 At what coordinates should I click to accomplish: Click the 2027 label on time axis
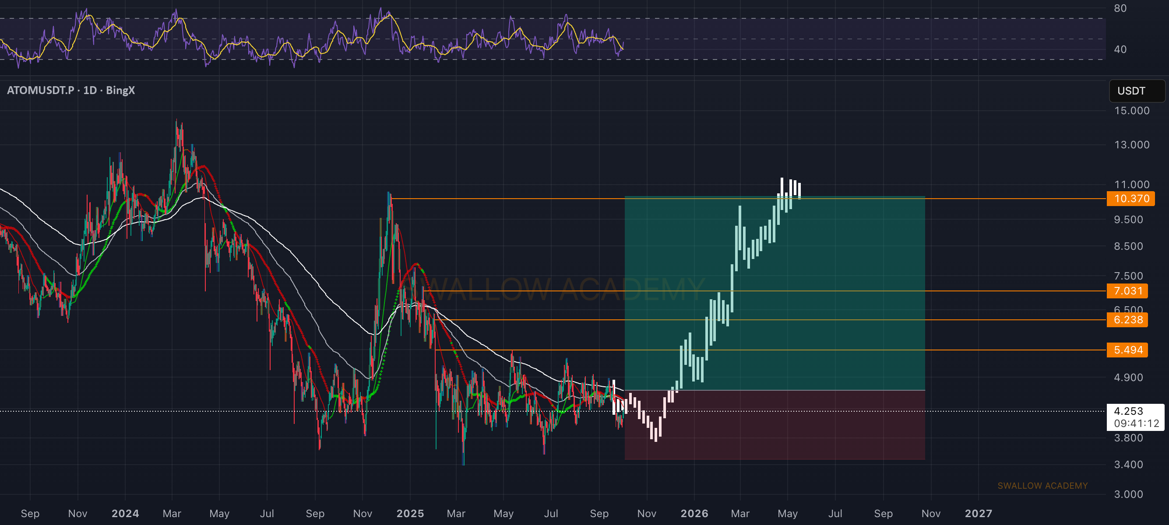[x=979, y=513]
